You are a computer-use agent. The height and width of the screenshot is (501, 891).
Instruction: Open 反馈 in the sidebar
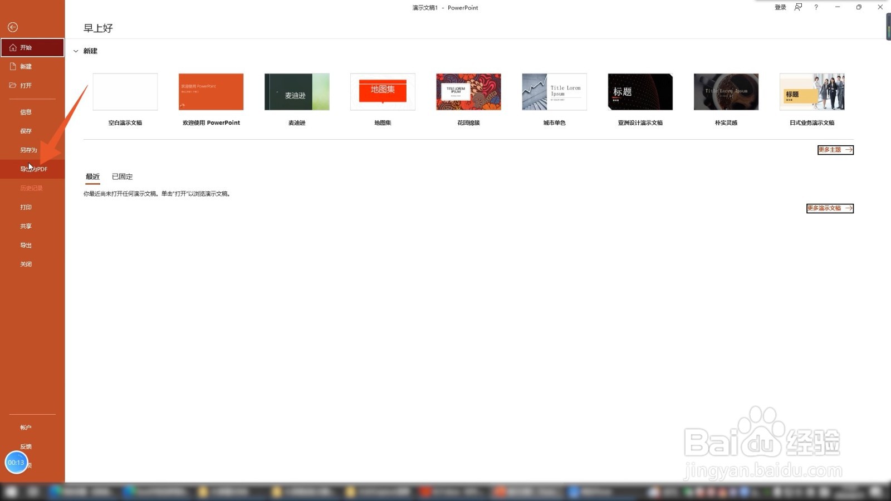pos(32,446)
